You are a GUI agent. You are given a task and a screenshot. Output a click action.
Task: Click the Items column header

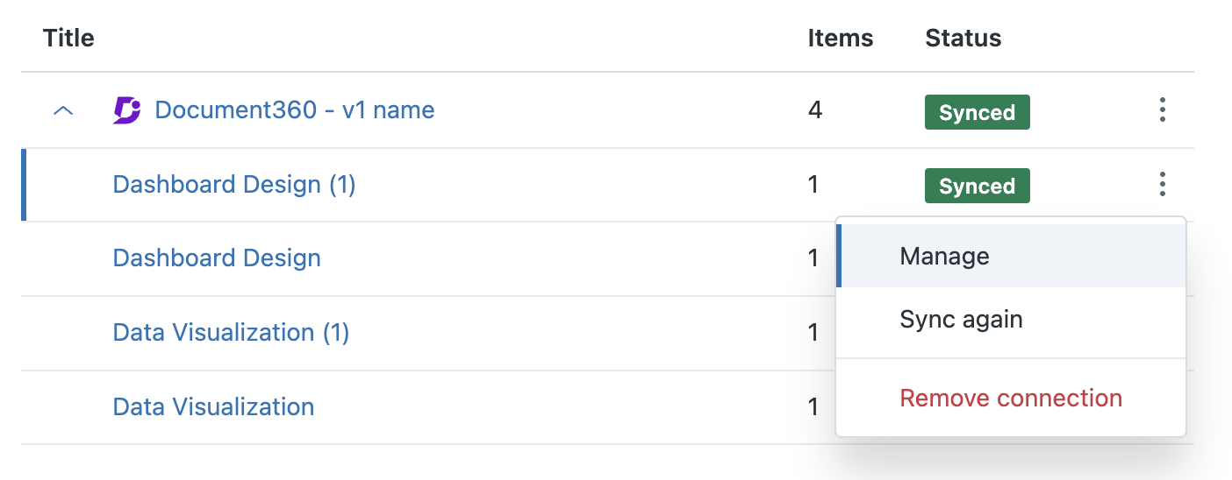click(840, 39)
